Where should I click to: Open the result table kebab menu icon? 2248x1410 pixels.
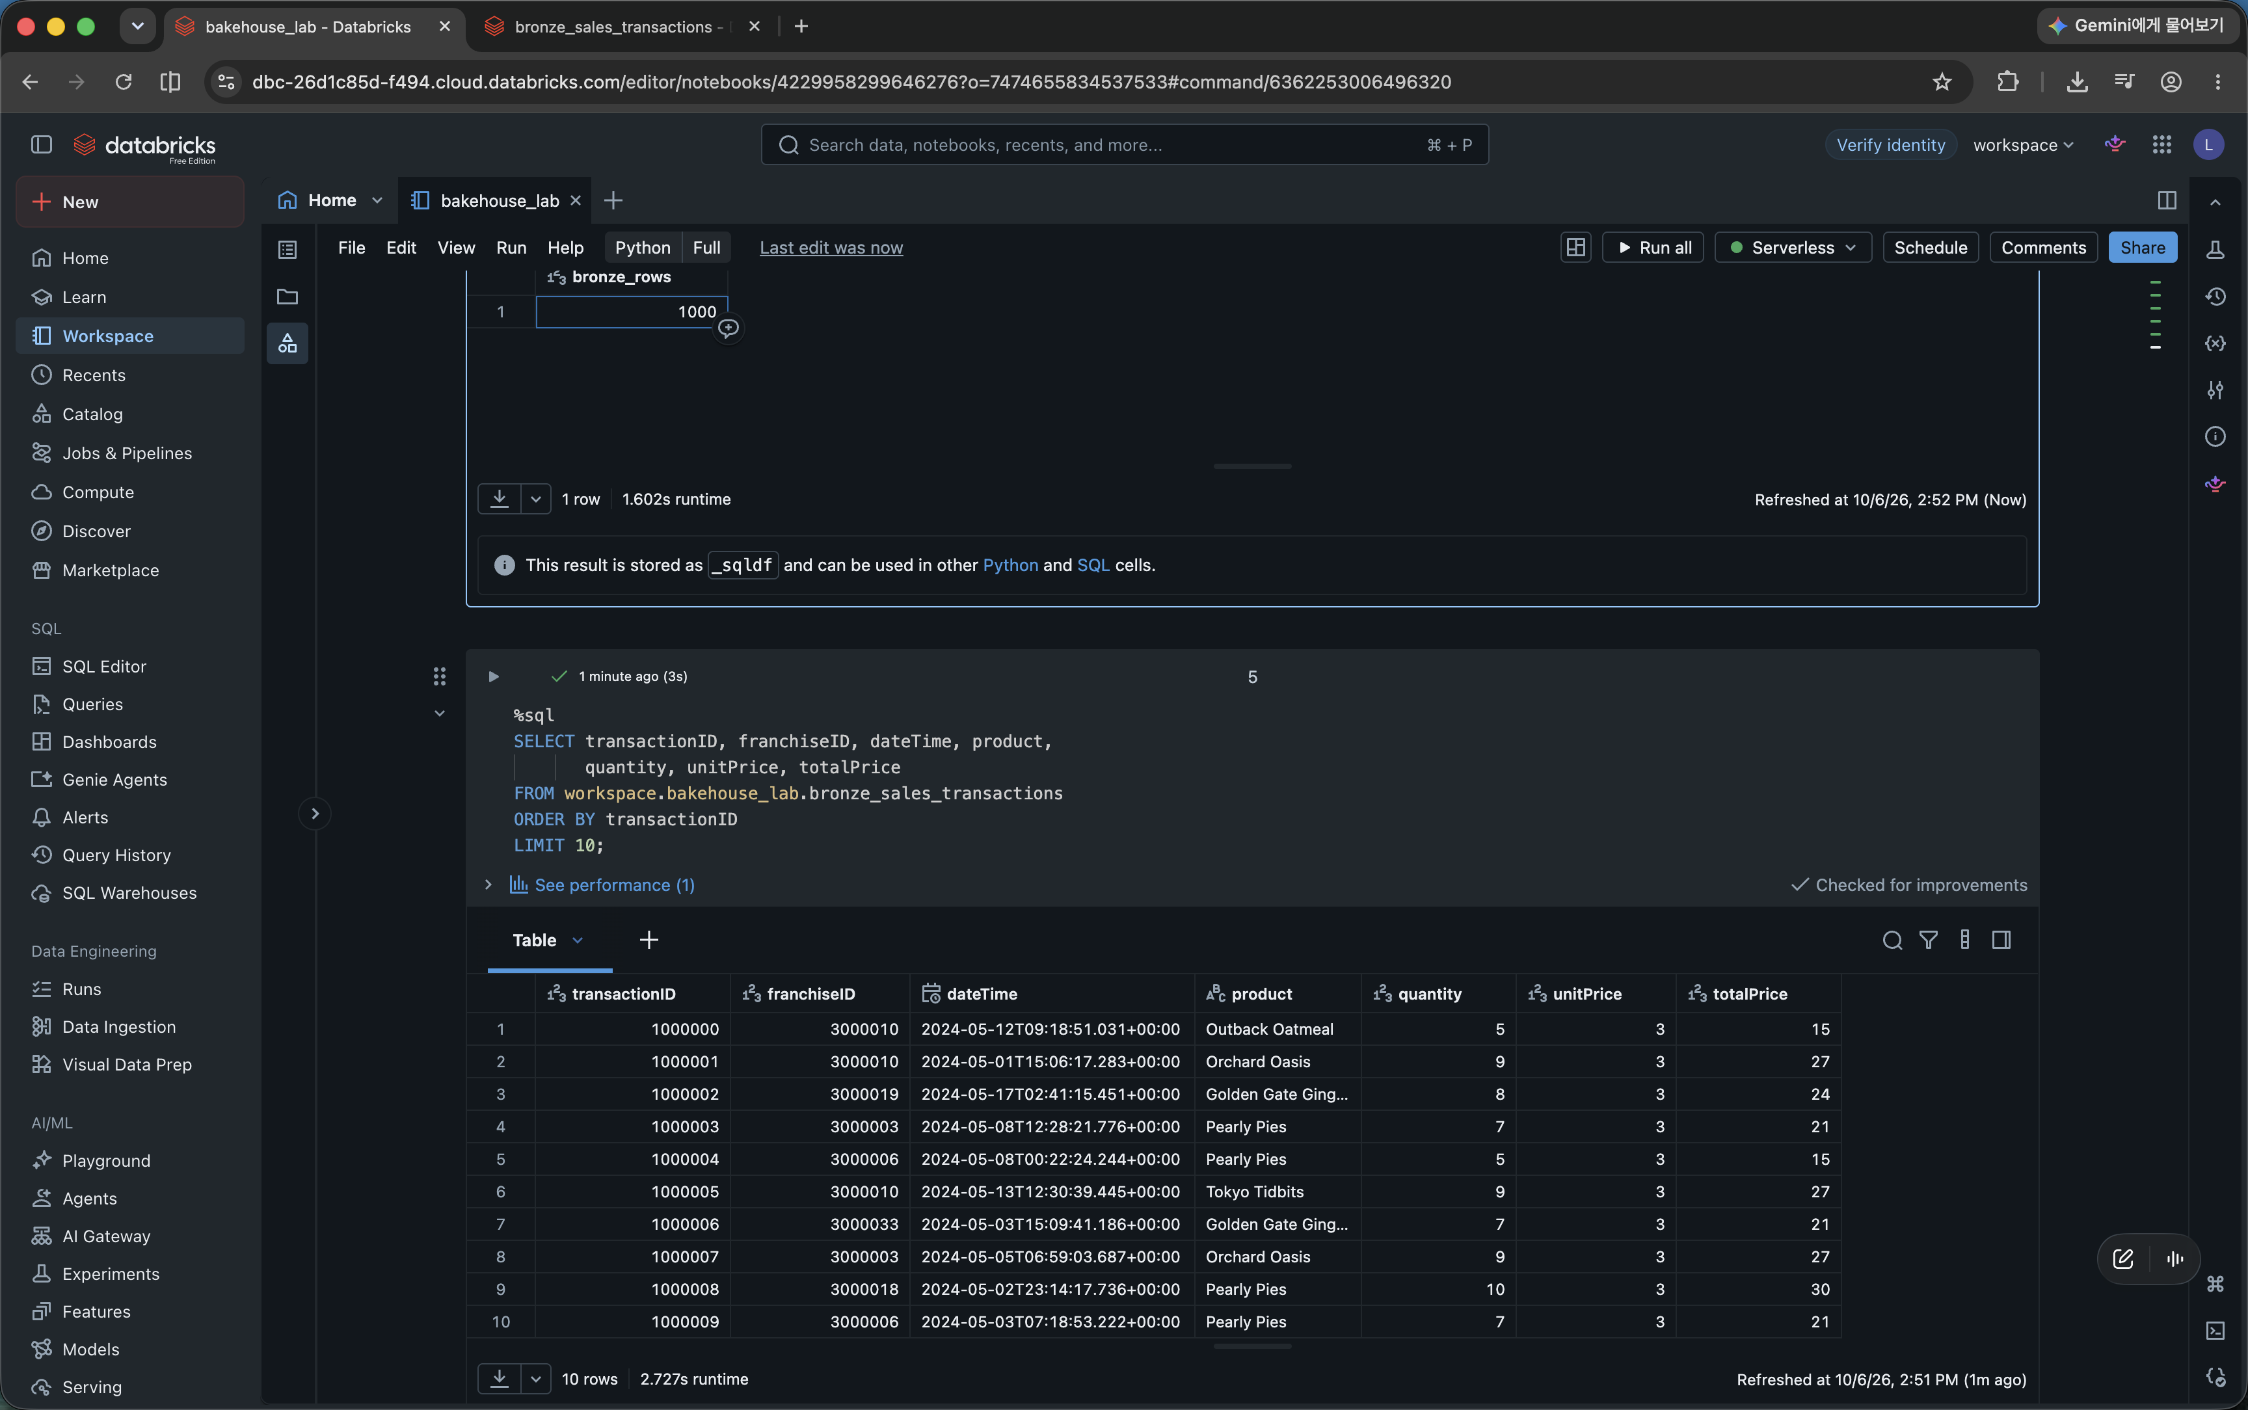[1964, 940]
